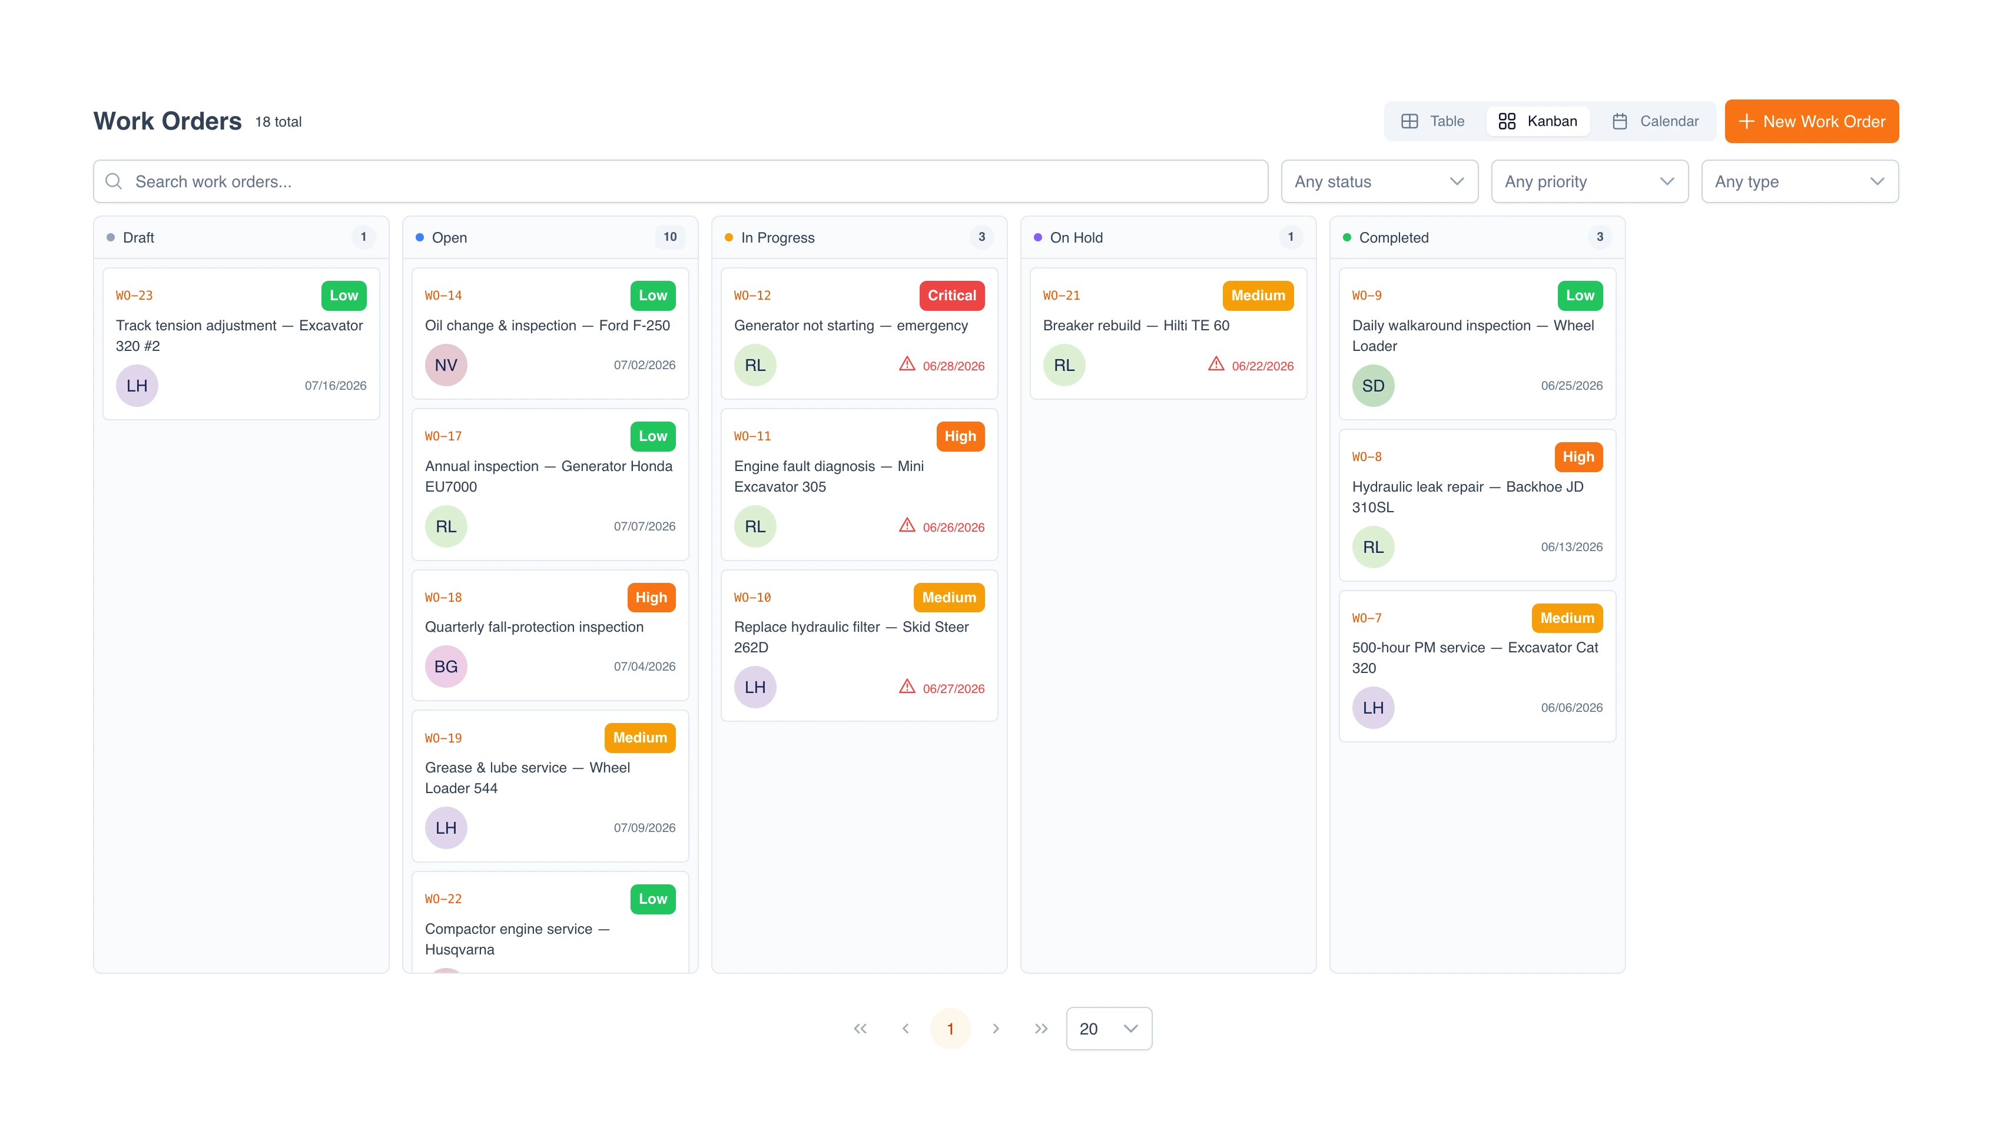This screenshot has height=1134, width=1990.
Task: Click title 'Replace hydraulic filter — Skid Steer 262D'
Action: click(x=851, y=637)
